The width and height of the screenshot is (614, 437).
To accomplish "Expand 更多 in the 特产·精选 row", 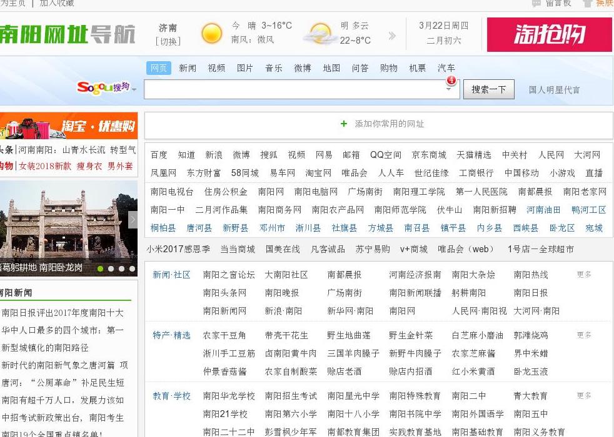I will click(x=584, y=335).
